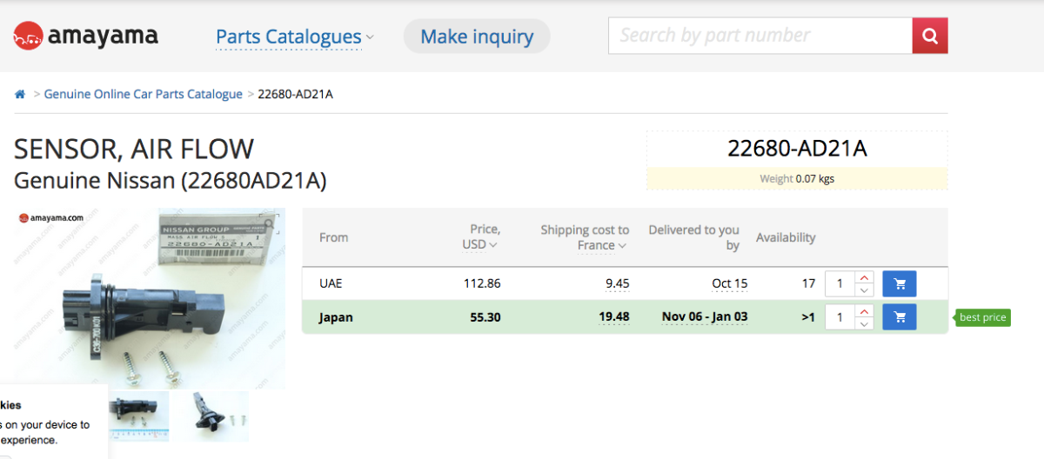
Task: Open the Make inquiry page
Action: tap(477, 37)
